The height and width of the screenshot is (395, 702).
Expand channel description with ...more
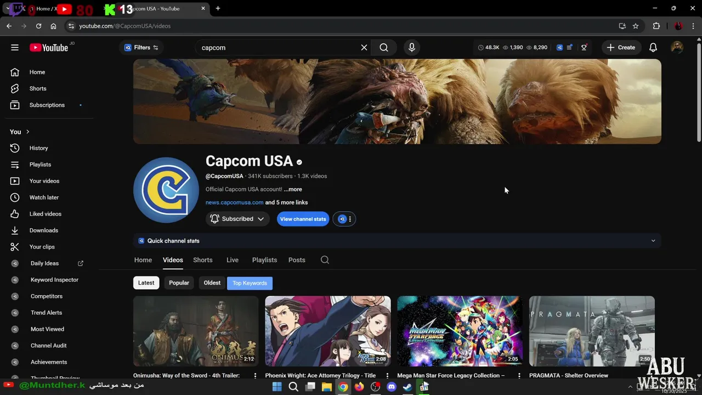coord(293,189)
